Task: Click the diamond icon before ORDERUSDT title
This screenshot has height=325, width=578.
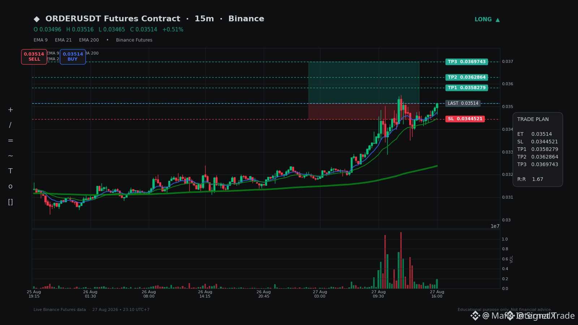Action: tap(37, 19)
